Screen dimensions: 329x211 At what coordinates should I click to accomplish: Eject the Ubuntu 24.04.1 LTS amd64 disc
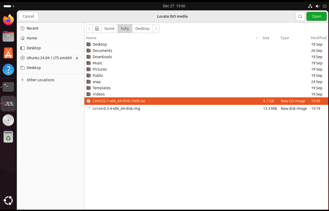coord(77,58)
